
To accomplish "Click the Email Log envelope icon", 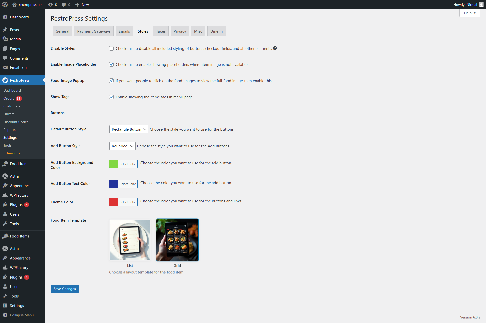I will click(6, 67).
